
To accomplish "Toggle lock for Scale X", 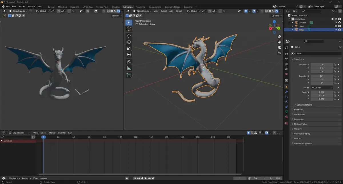I will (335, 92).
